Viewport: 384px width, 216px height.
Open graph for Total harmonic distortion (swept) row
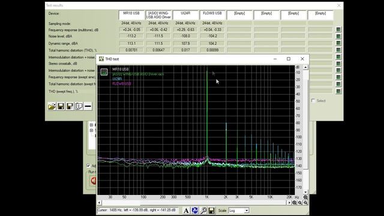pos(338,84)
